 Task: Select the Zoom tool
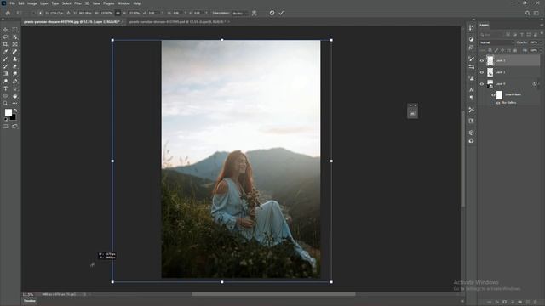[5, 103]
